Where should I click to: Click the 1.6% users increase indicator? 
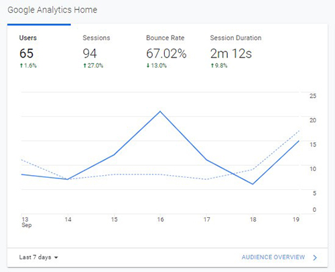click(x=28, y=65)
